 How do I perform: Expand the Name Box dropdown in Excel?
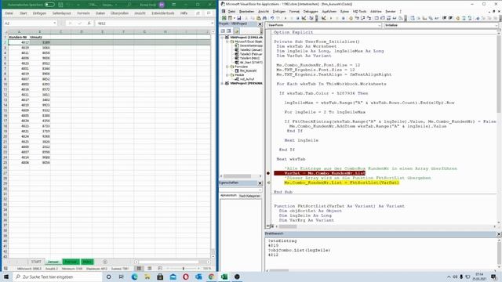click(54, 23)
